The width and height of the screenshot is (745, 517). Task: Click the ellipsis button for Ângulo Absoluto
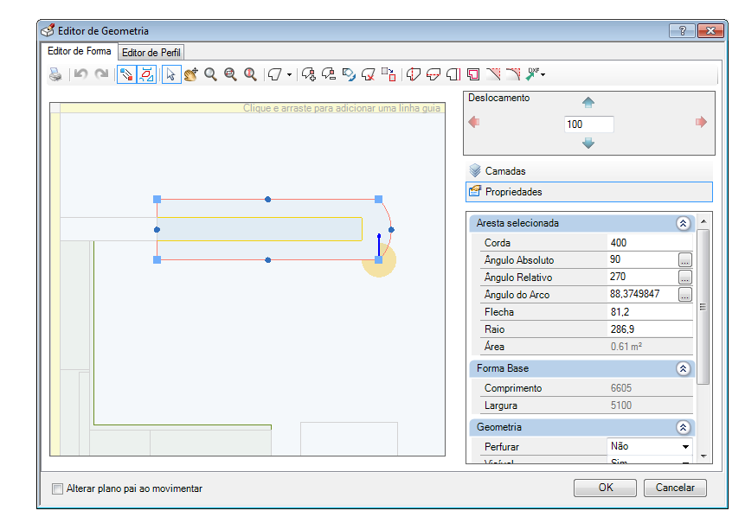coord(684,260)
